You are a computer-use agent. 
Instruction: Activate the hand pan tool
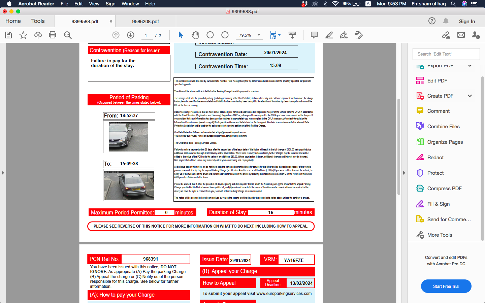pos(195,35)
